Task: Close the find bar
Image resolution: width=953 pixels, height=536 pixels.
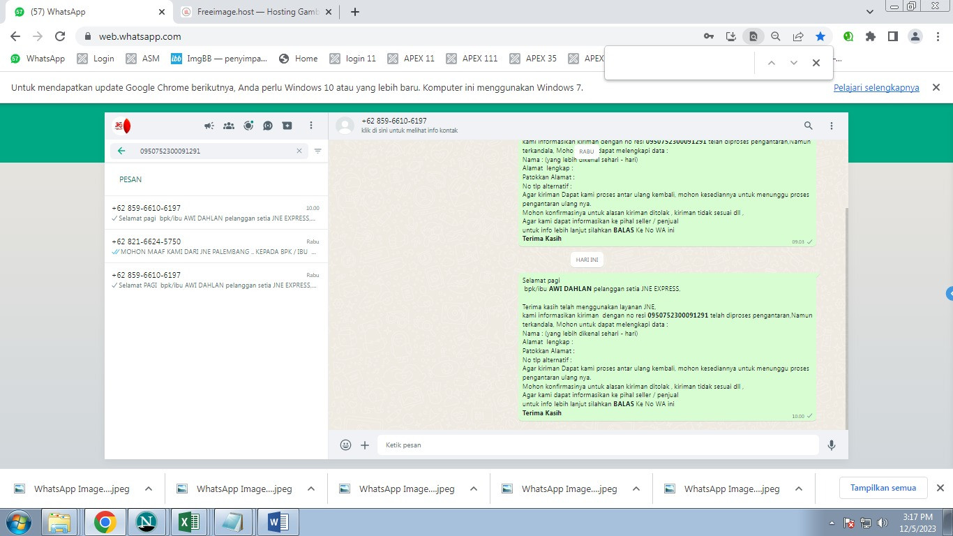Action: coord(816,63)
